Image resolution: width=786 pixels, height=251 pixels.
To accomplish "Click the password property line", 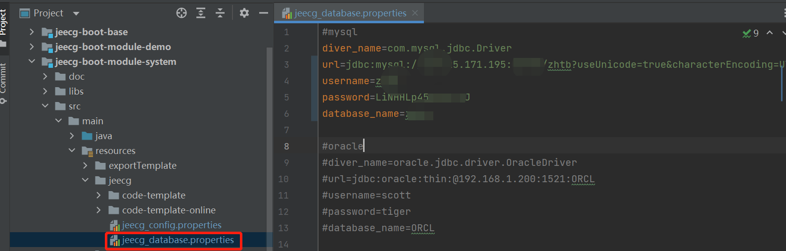I will 396,98.
